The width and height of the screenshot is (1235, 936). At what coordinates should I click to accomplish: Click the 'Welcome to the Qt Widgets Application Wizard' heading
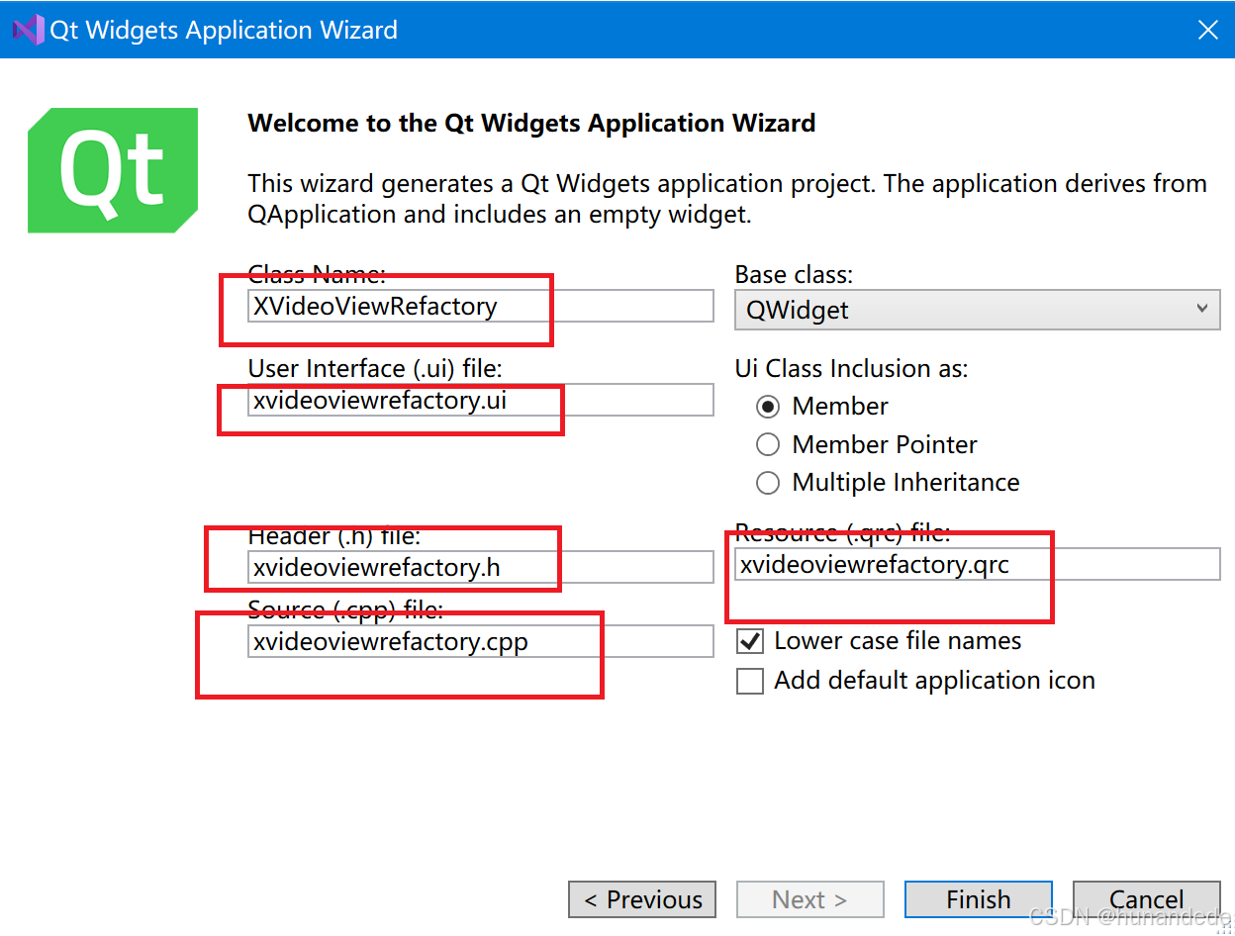pos(531,123)
